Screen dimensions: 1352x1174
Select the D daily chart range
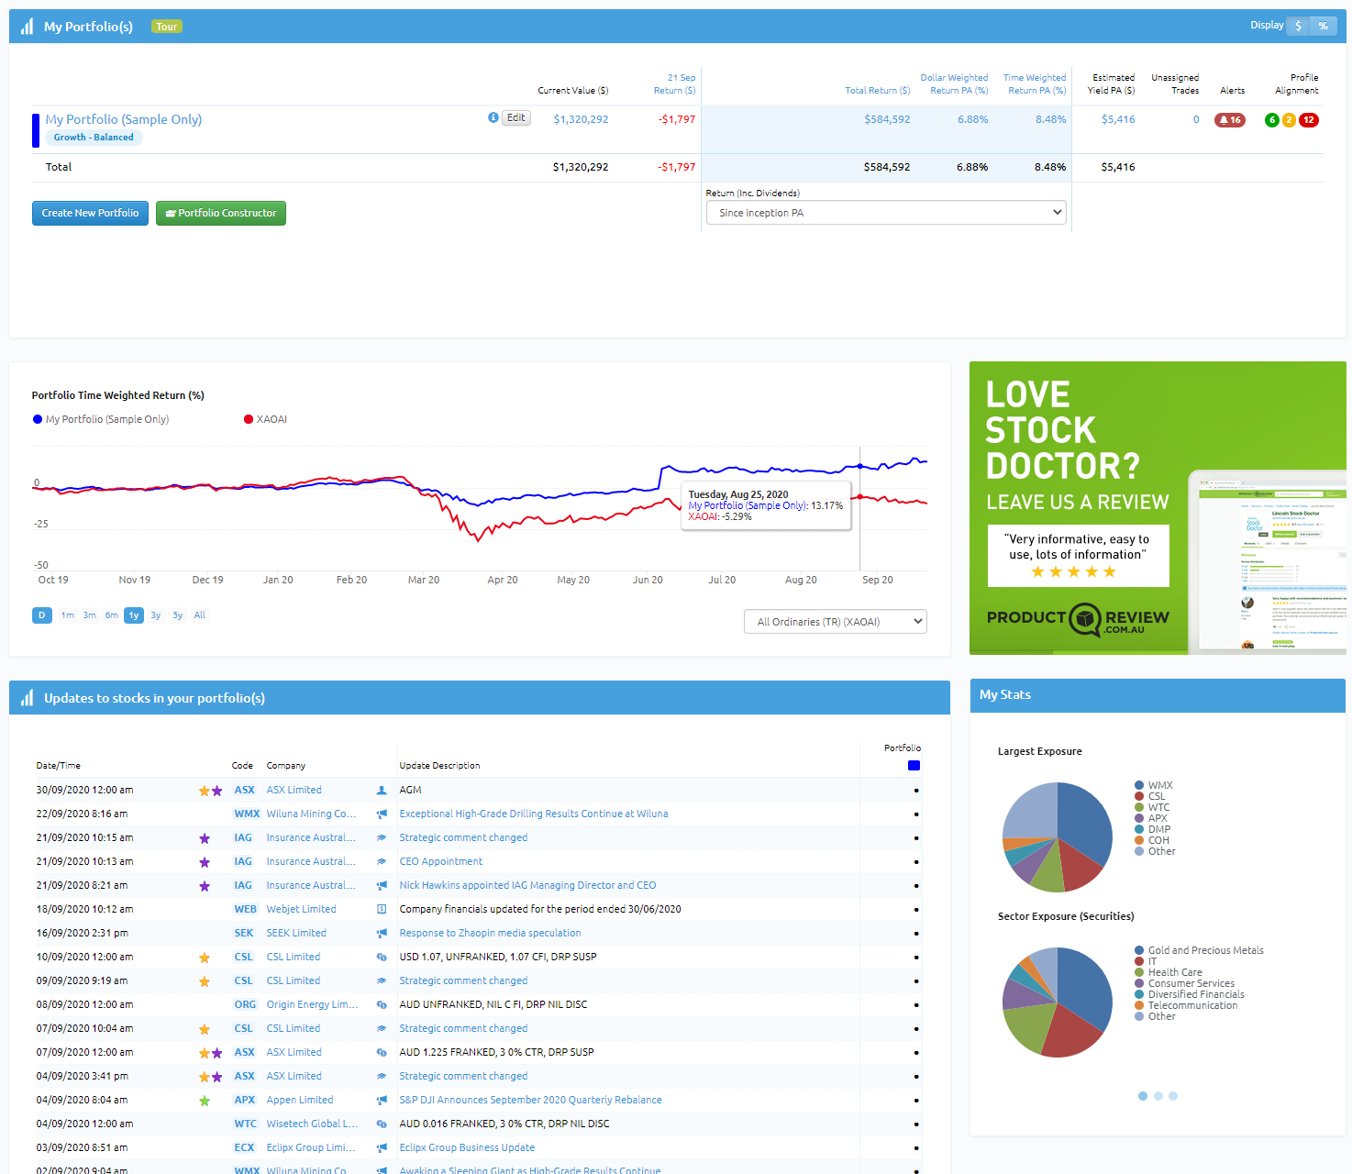(42, 615)
